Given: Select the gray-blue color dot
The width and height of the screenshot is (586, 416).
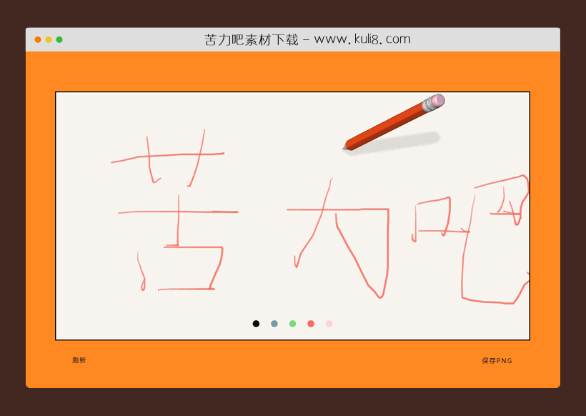Looking at the screenshot, I should click(x=274, y=324).
